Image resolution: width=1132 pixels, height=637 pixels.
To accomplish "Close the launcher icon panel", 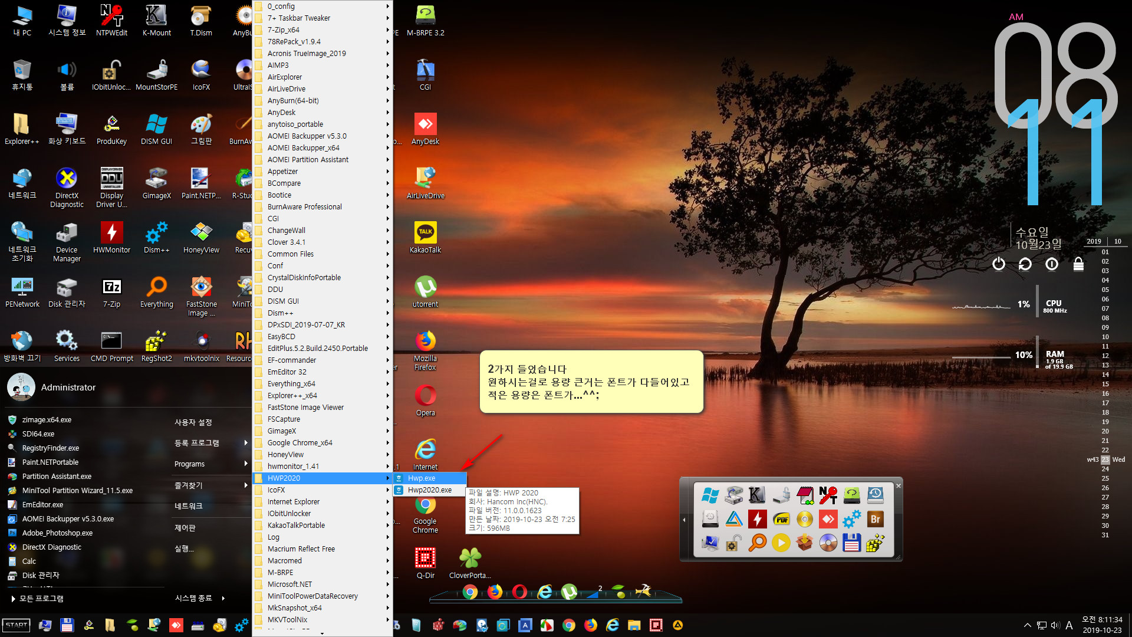I will pos(899,486).
